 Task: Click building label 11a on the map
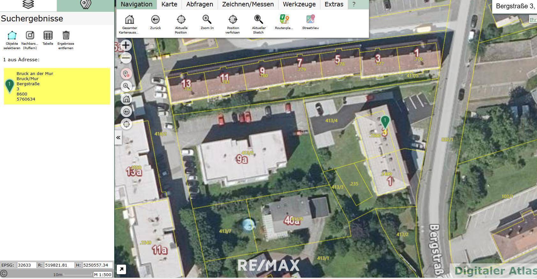click(160, 250)
